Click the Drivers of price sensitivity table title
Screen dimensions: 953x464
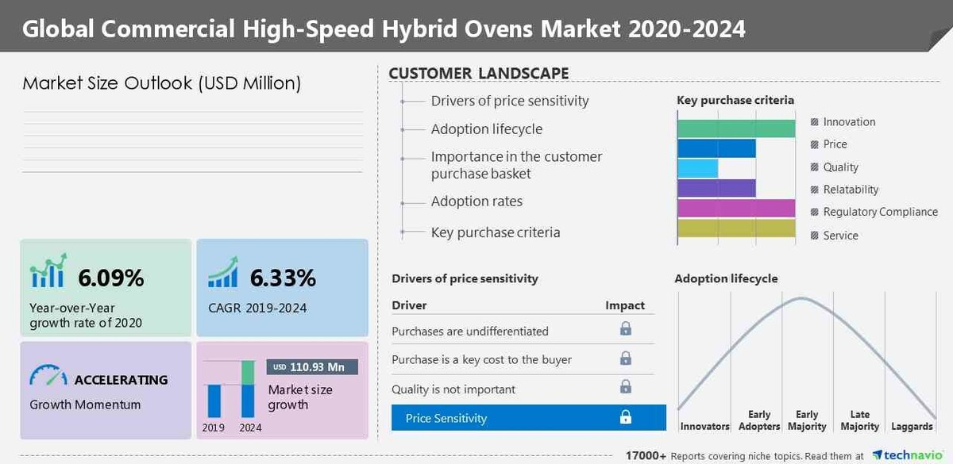(465, 278)
